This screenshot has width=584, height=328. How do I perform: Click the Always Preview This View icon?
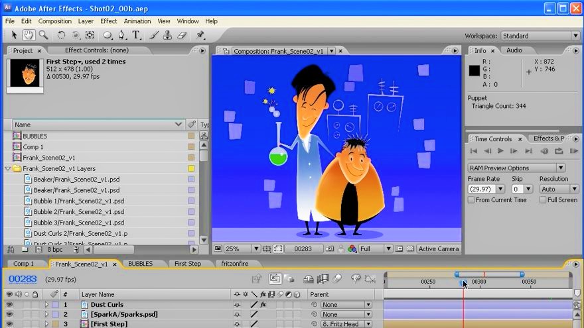[218, 248]
